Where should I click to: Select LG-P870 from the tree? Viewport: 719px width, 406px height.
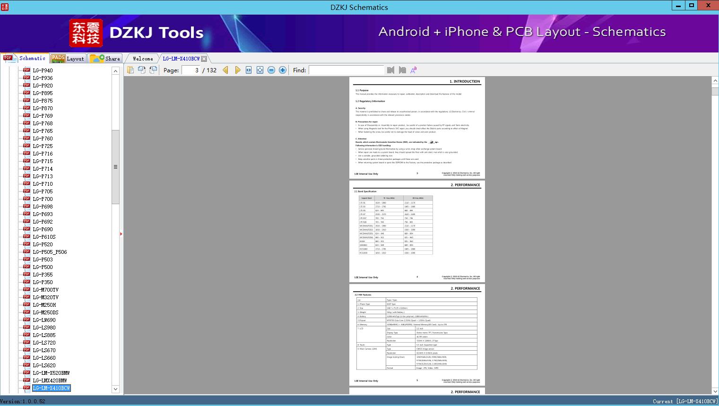[43, 108]
